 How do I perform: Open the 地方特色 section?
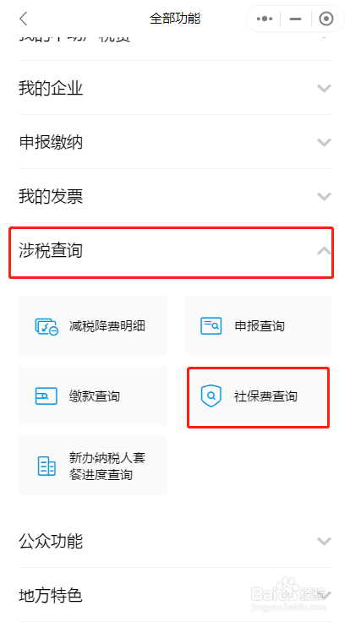click(x=175, y=595)
